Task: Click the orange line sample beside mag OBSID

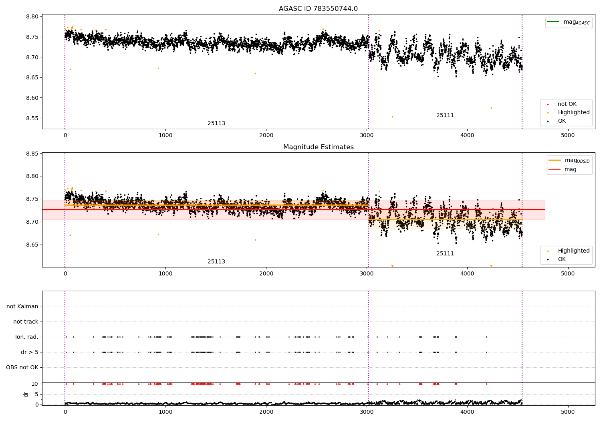Action: coord(555,160)
